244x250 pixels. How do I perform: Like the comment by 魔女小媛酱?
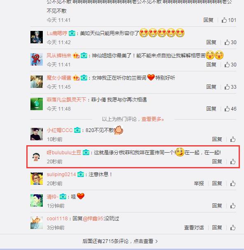pyautogui.click(x=230, y=87)
